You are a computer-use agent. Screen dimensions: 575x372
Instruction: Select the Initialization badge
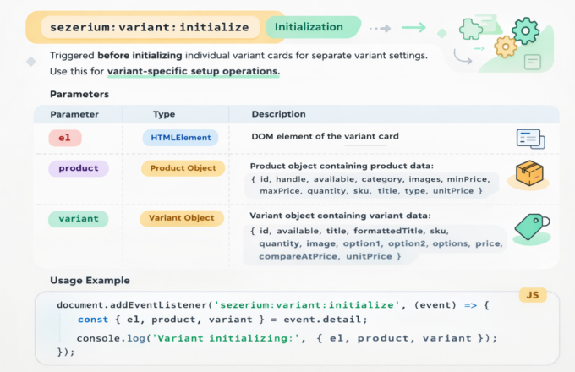309,27
